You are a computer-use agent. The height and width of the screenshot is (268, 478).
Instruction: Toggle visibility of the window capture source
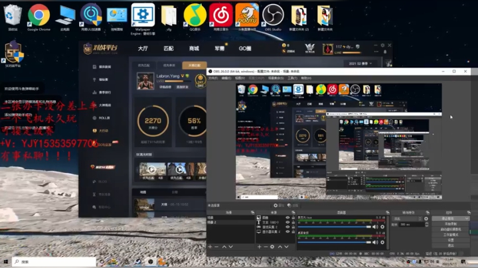pos(287,227)
